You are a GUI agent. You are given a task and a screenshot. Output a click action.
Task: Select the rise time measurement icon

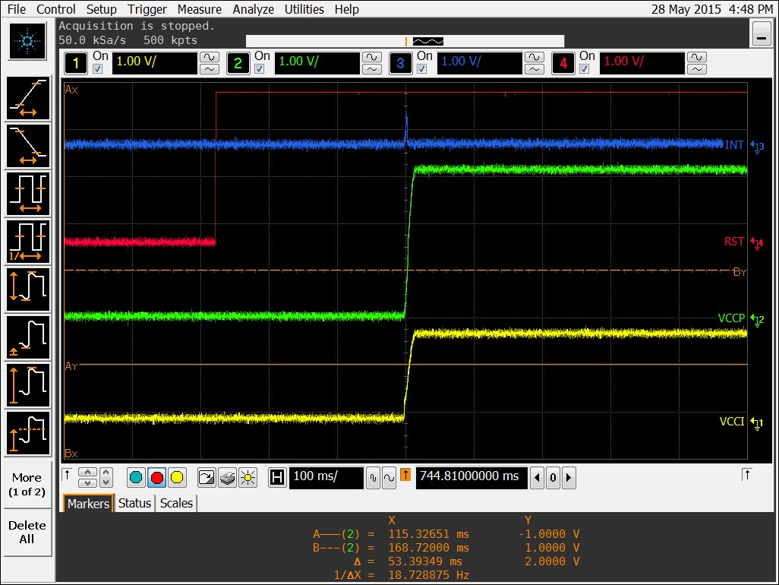coord(28,99)
